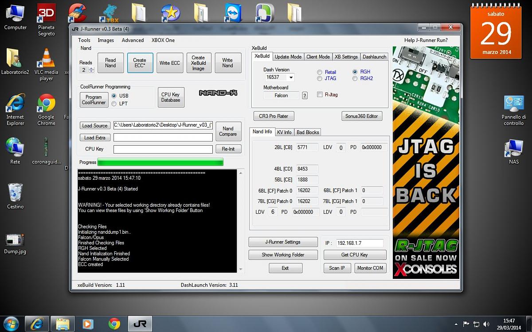Click the IP address field
The width and height of the screenshot is (532, 332).
point(360,243)
